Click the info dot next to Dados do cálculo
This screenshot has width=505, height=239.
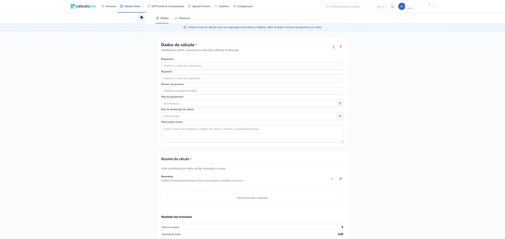coord(196,44)
